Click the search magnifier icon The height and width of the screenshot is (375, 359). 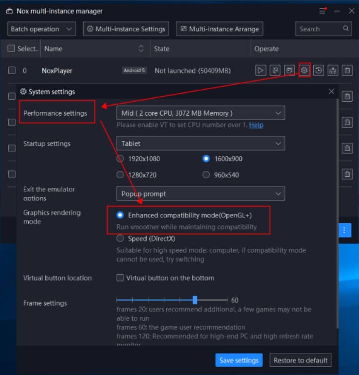[x=346, y=28]
